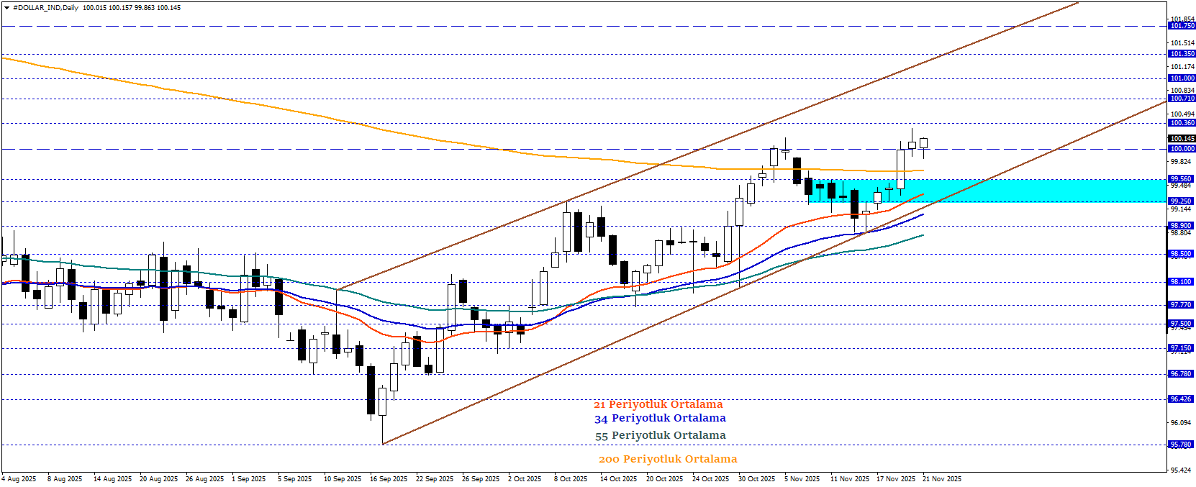Screen dimensions: 1196x487
Task: Click the 16 Sep 2025 date label
Action: pos(389,478)
